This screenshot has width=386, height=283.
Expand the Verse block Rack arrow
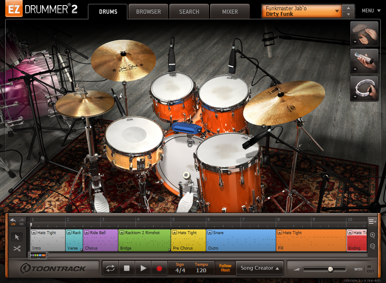69,232
